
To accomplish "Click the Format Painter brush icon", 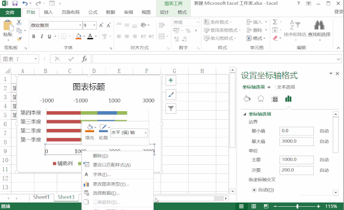I will pos(19,39).
